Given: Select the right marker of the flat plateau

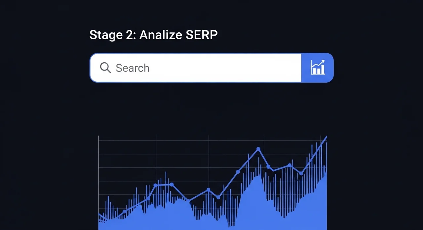Looking at the screenshot, I should [x=172, y=185].
